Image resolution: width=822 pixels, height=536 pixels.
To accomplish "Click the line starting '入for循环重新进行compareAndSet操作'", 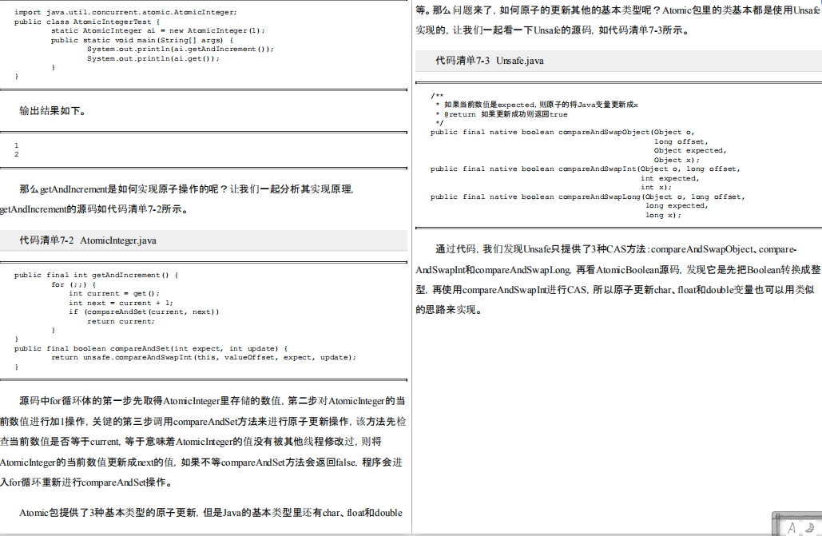I will [86, 482].
